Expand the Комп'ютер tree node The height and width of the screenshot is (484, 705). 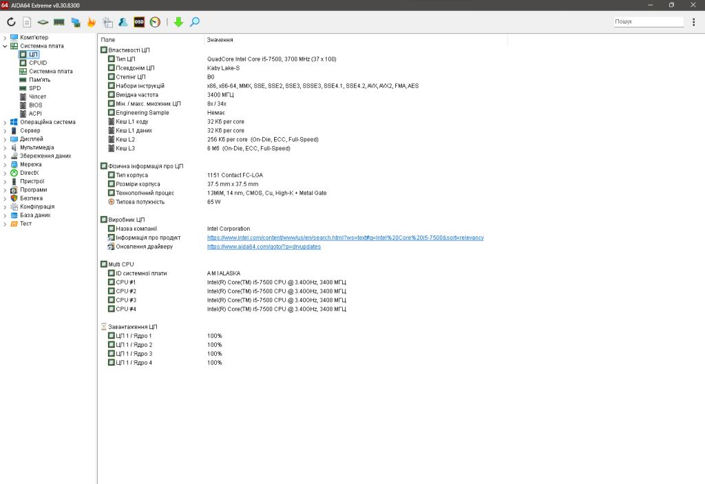5,38
